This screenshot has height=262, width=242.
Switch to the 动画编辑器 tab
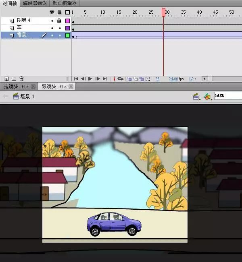pyautogui.click(x=65, y=3)
